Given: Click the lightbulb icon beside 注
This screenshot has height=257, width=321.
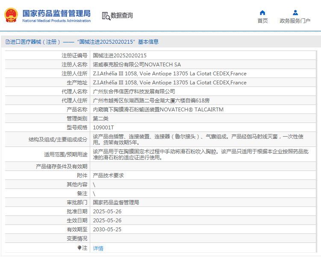Looking at the screenshot, I should click(x=80, y=248).
